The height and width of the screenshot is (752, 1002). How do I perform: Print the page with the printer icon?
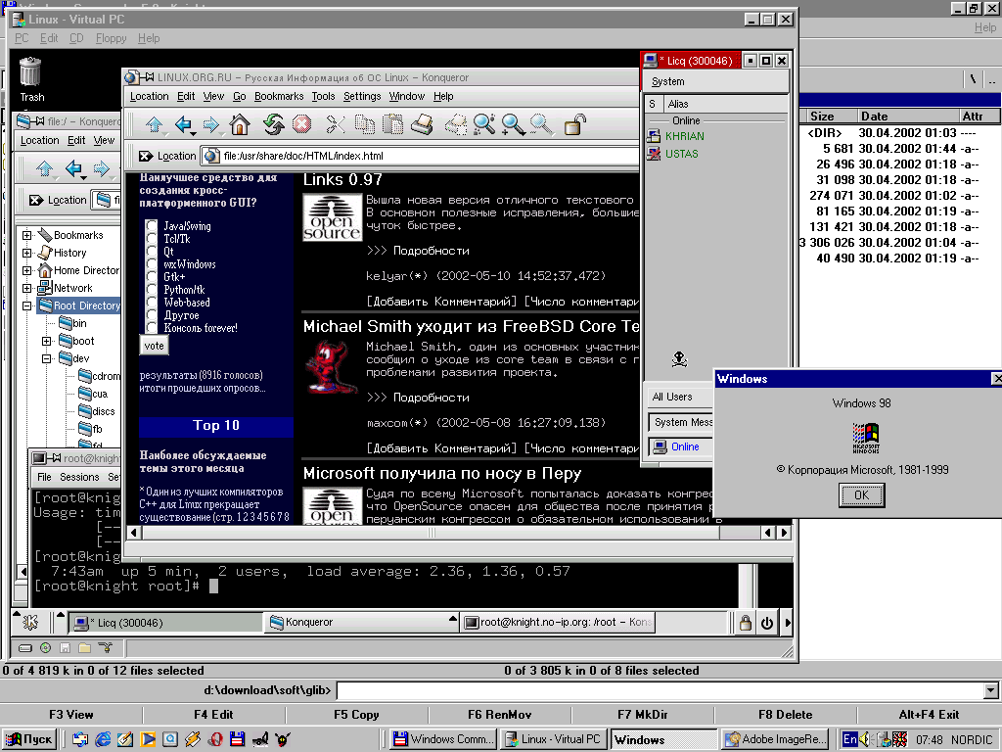point(421,124)
